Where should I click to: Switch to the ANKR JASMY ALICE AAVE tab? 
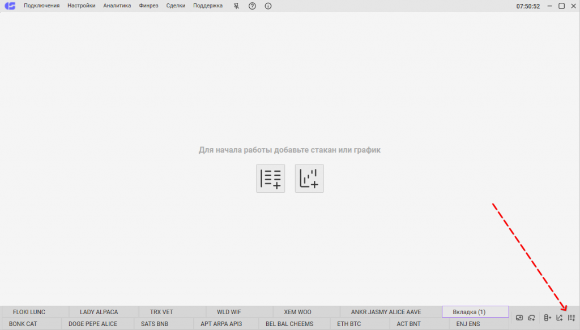click(x=391, y=312)
